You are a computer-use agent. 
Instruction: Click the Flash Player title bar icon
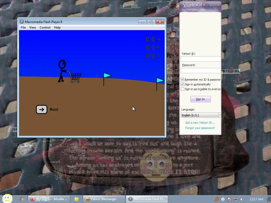click(x=22, y=22)
